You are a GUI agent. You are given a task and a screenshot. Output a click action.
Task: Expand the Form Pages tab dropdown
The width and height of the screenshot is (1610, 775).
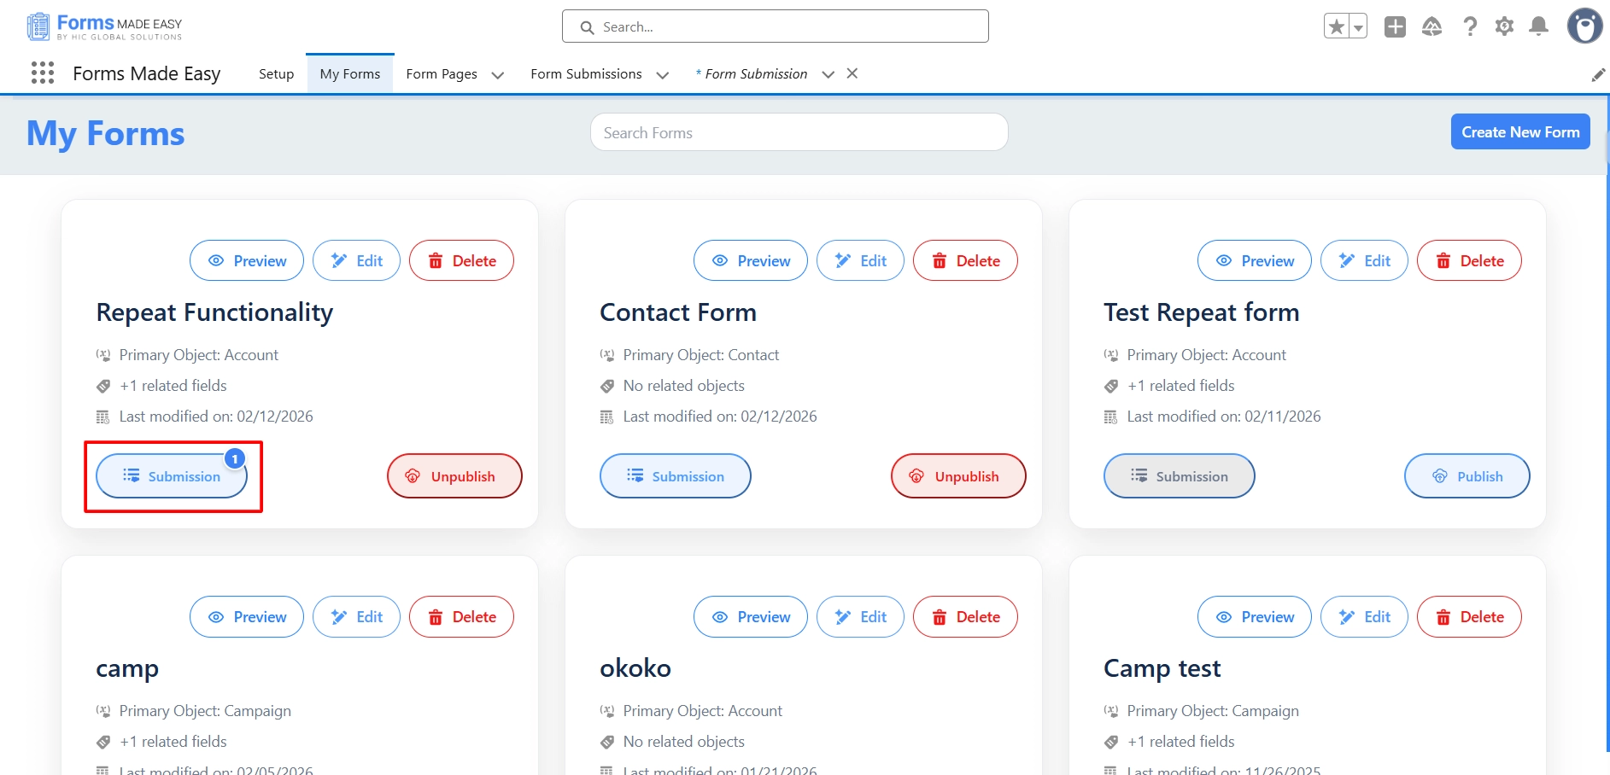tap(498, 75)
